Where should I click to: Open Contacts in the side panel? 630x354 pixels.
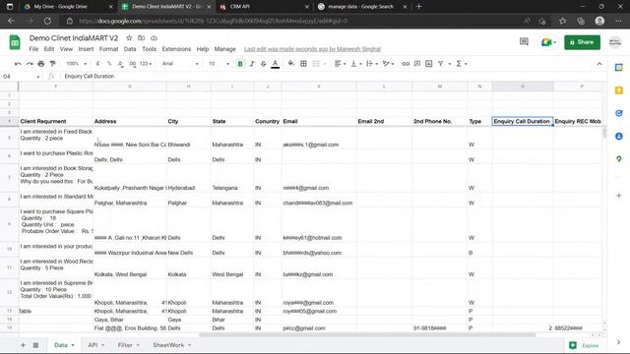(x=619, y=136)
